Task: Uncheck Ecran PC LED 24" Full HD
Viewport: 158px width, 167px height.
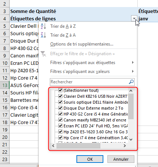Action: pyautogui.click(x=60, y=126)
